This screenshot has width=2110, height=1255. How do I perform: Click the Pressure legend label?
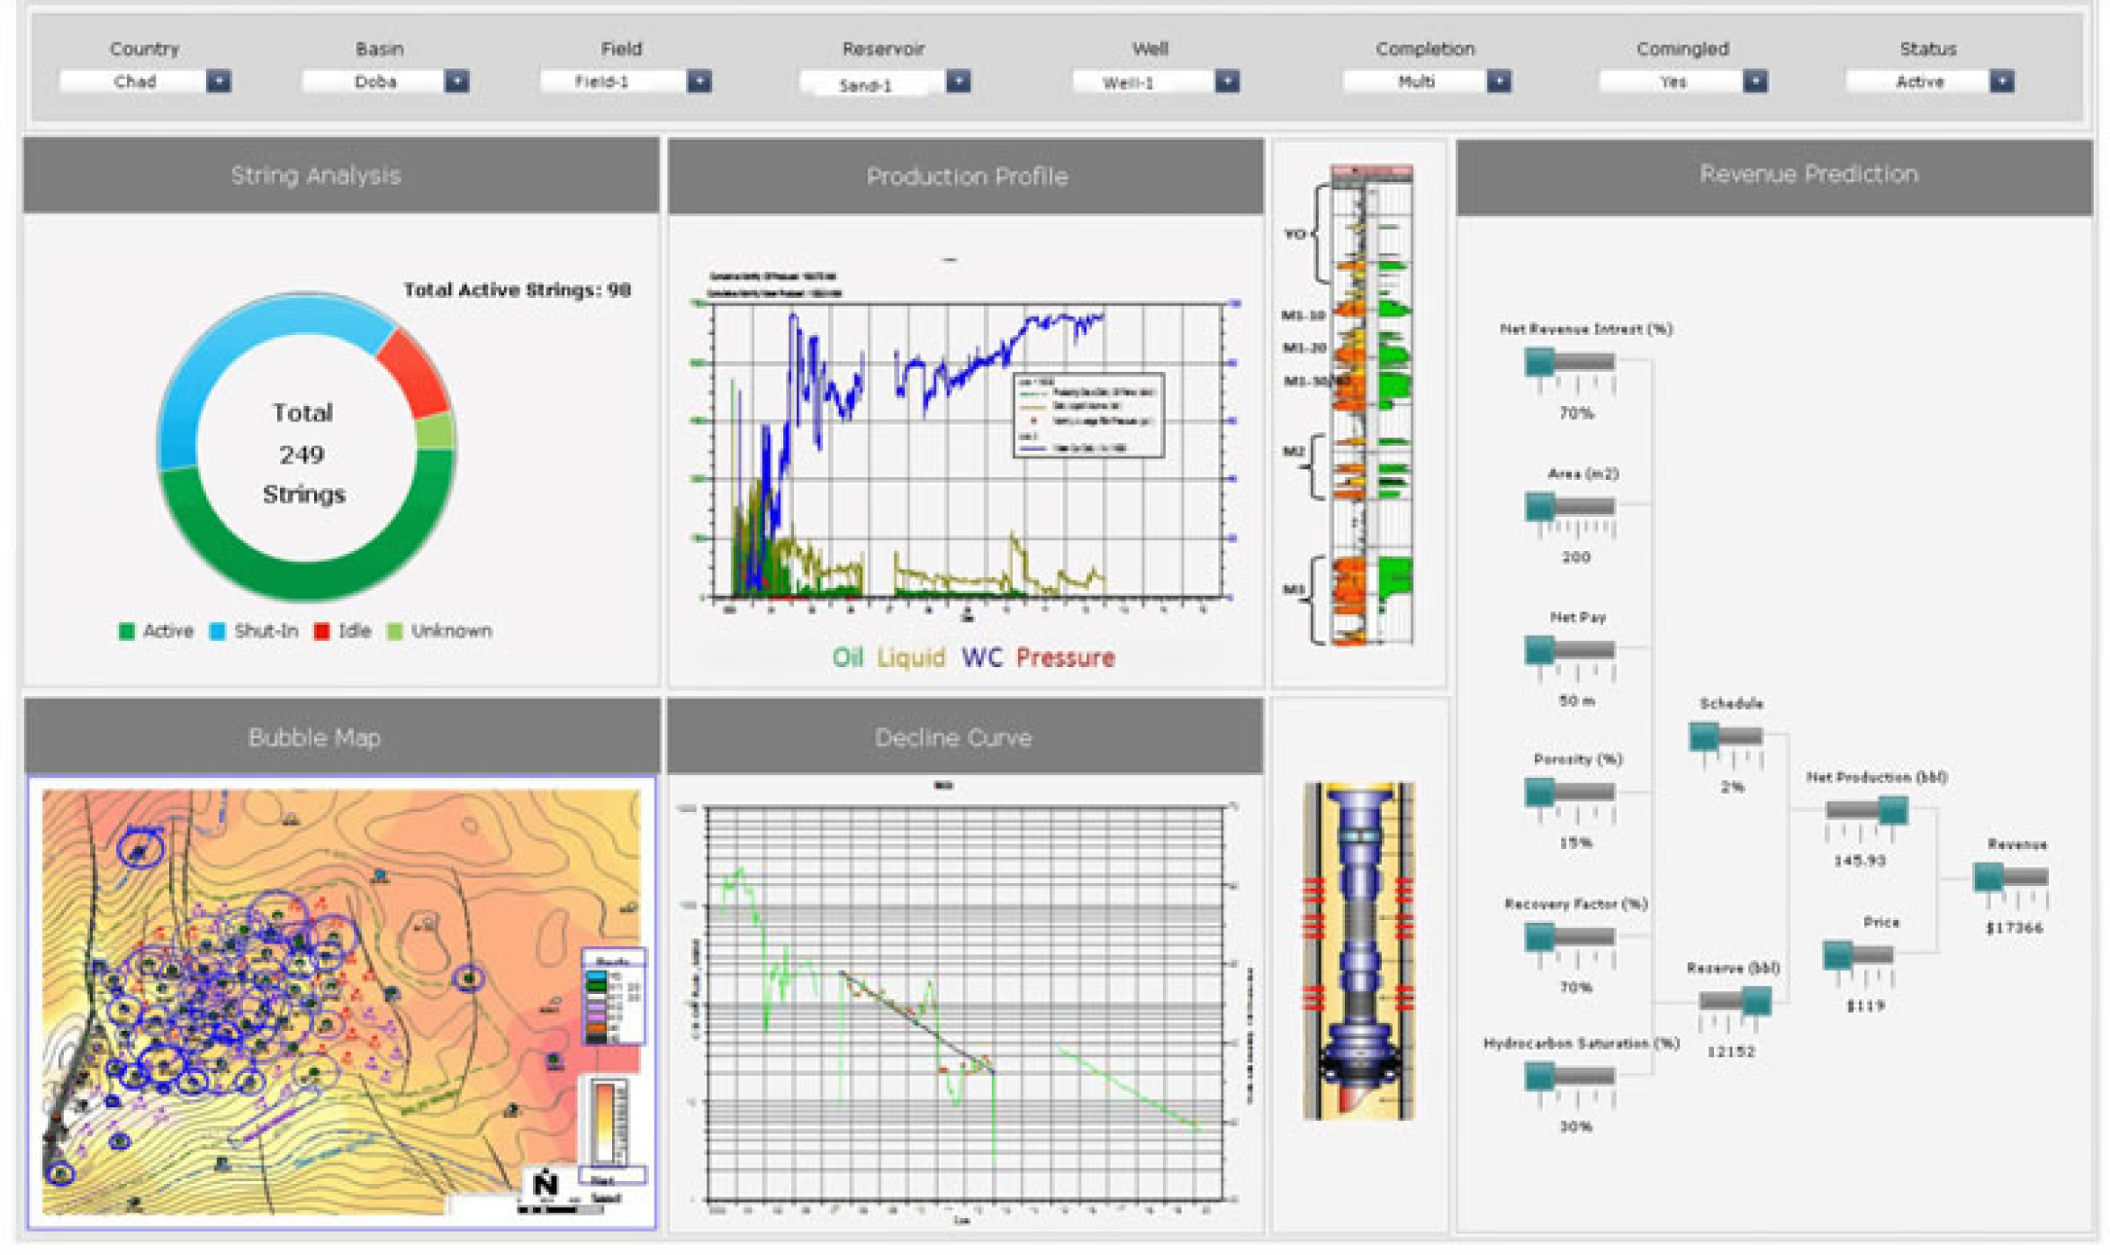[1065, 658]
